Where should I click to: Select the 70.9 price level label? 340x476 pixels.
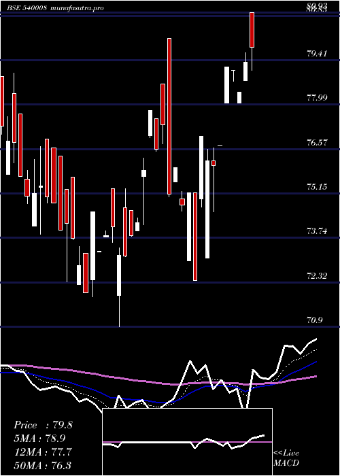(x=316, y=320)
